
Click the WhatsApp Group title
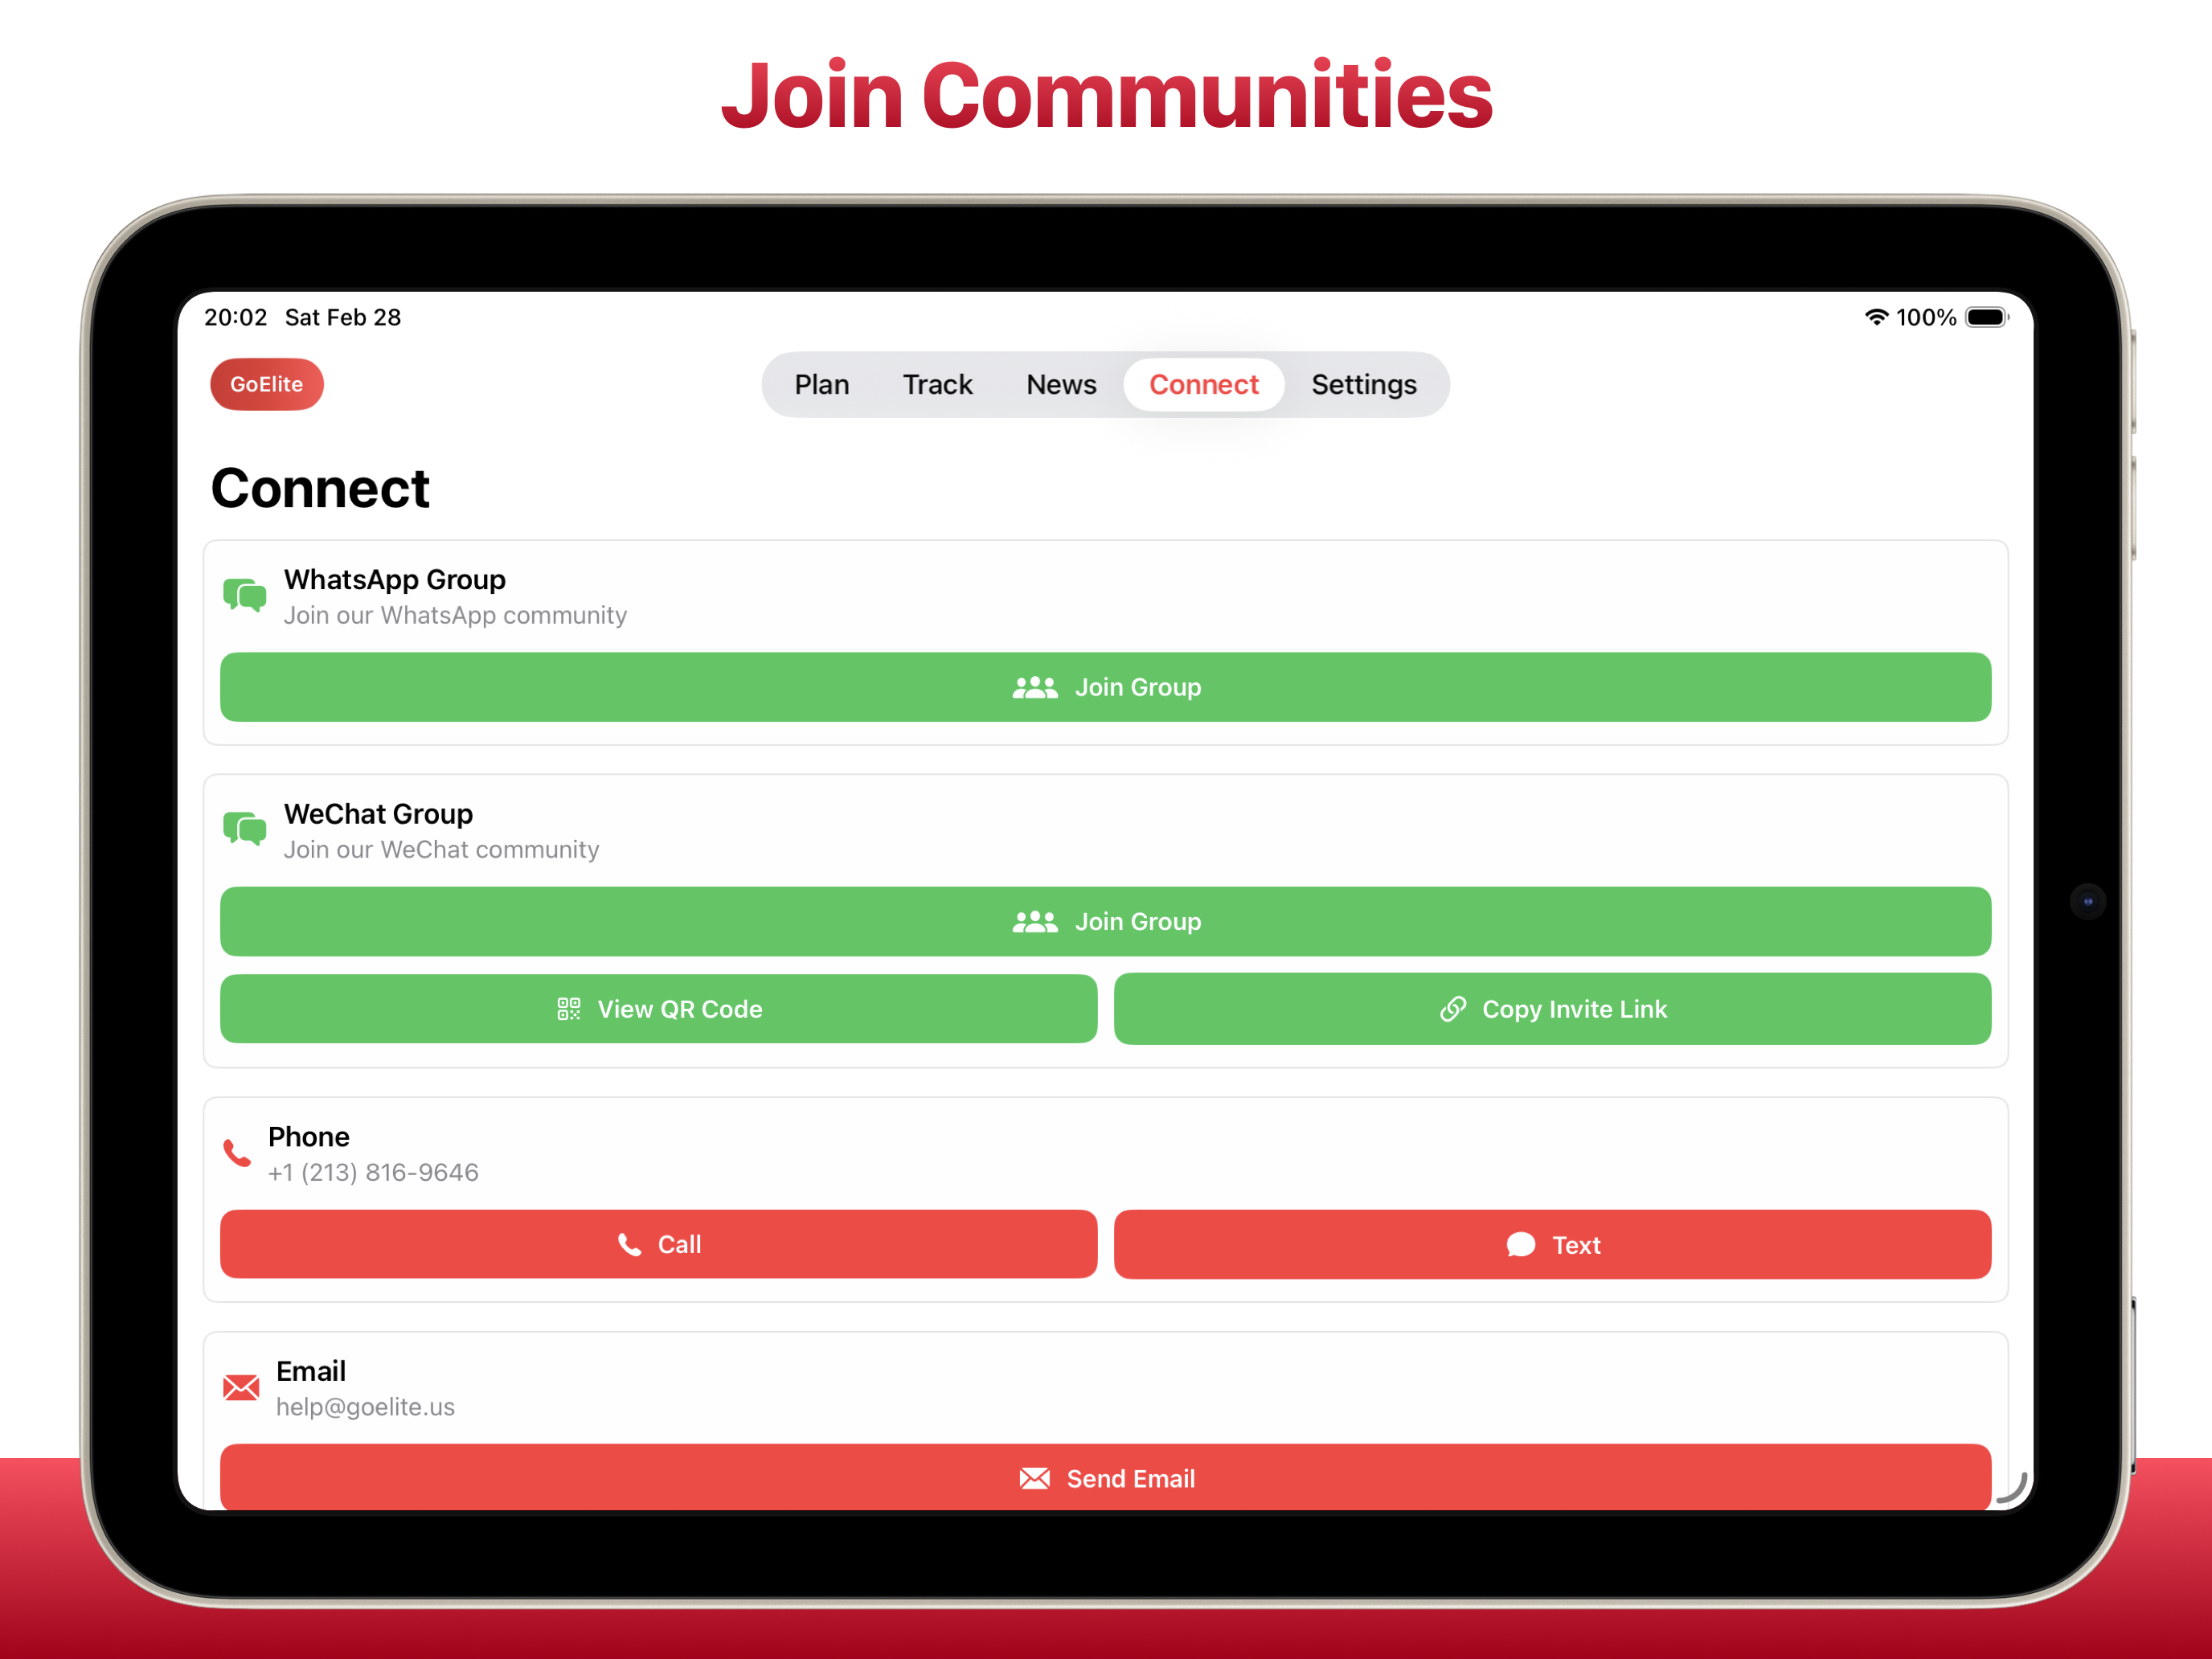394,580
